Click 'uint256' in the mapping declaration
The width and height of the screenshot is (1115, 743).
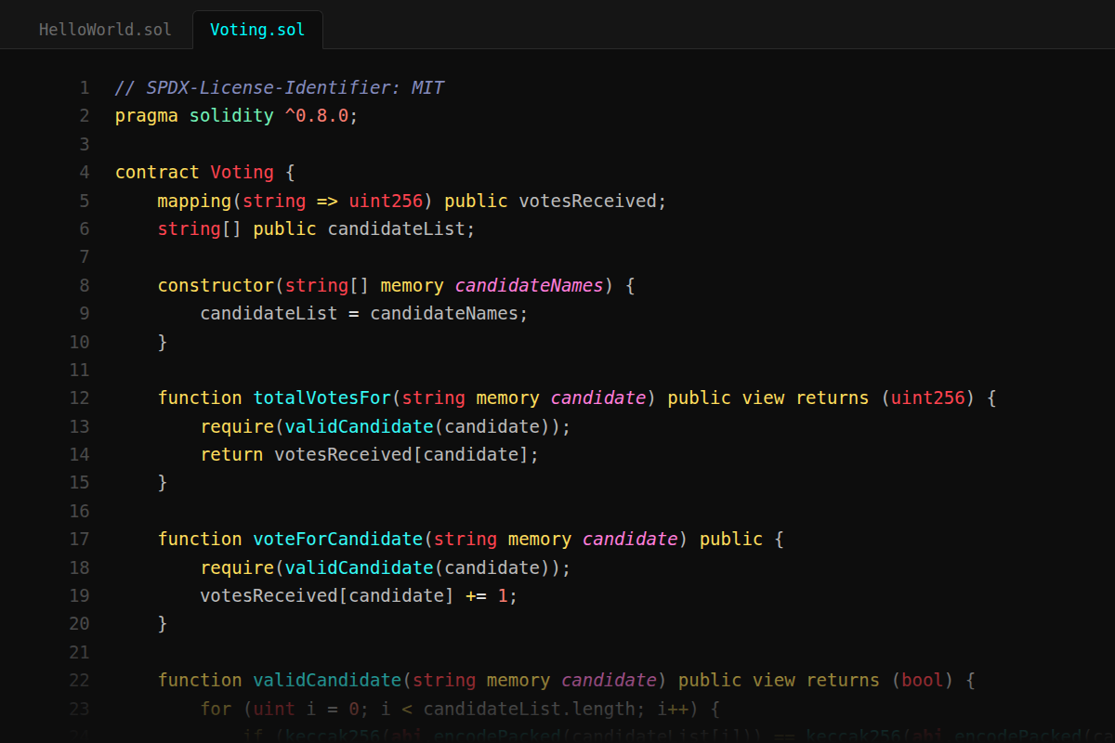coord(386,201)
